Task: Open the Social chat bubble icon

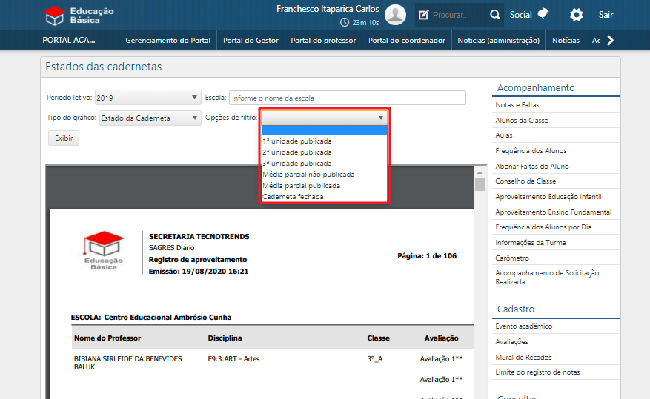Action: (543, 13)
